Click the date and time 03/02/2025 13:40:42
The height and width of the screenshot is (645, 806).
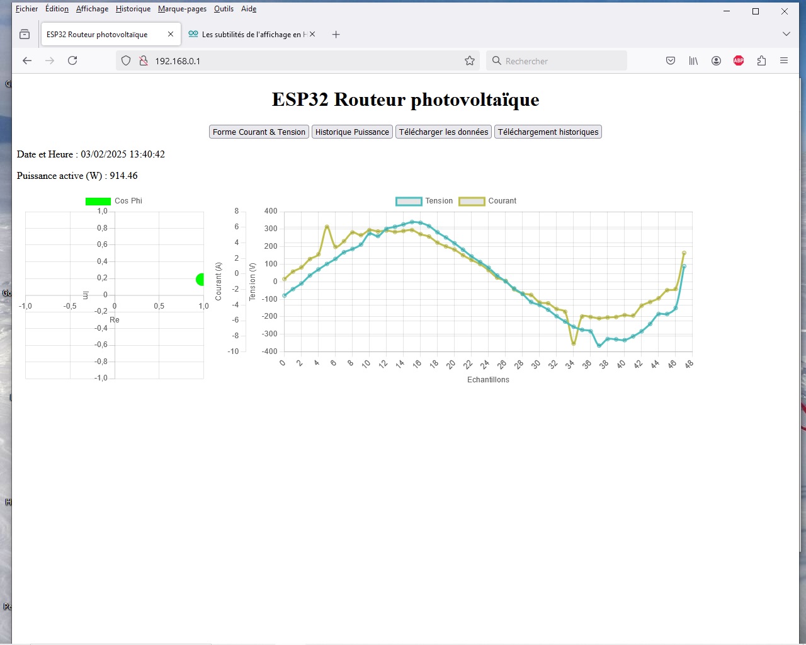(123, 154)
